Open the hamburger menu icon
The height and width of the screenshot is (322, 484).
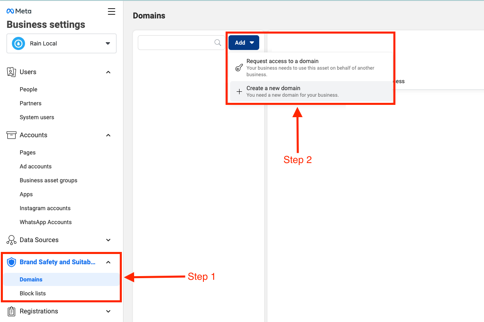tap(111, 11)
